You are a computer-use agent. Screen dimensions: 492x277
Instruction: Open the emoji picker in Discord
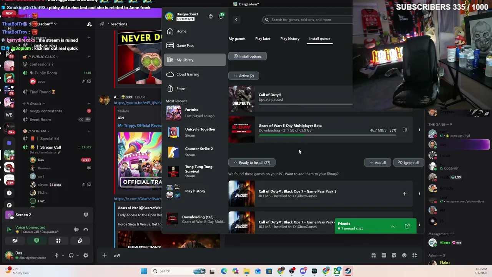pos(404,255)
